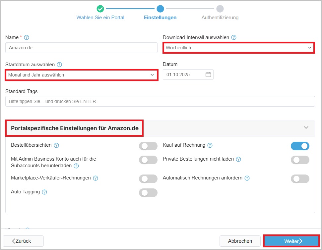This screenshot has height=250, width=322.
Task: Click the grey Authentifizierung step circle
Action: [x=220, y=9]
